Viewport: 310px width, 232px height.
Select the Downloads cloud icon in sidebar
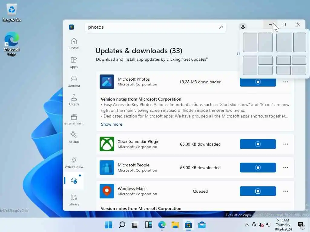[74, 181]
